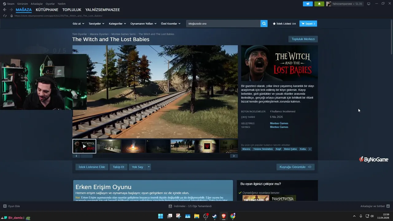The height and width of the screenshot is (221, 393).
Task: Open the Steam menu
Action: [9, 4]
